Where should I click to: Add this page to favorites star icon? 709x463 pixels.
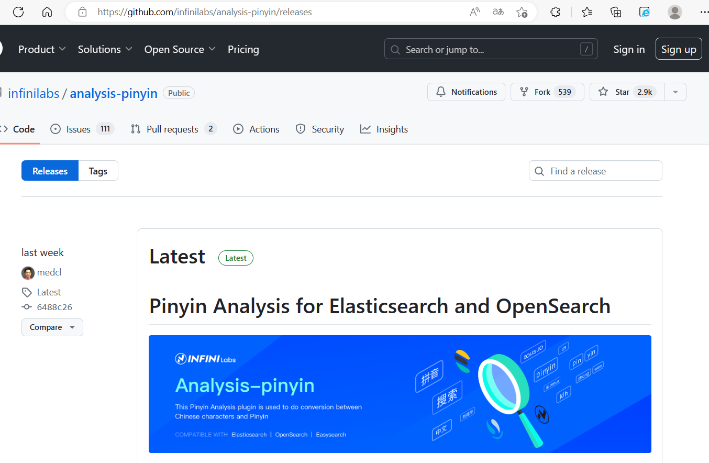click(522, 12)
